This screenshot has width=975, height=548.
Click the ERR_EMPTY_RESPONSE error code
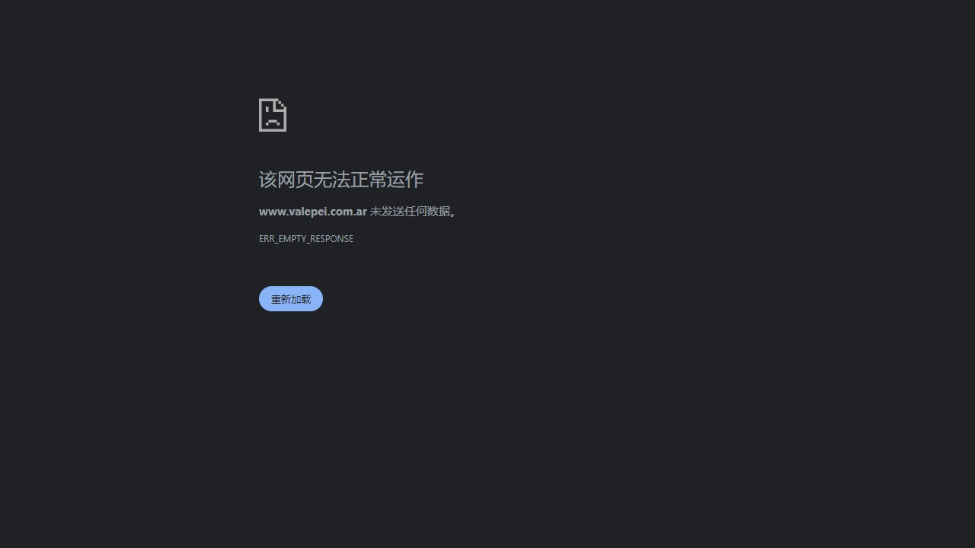click(306, 239)
